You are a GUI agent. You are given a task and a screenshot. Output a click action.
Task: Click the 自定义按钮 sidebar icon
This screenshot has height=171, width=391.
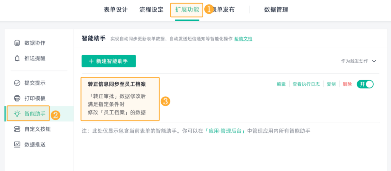click(17, 129)
